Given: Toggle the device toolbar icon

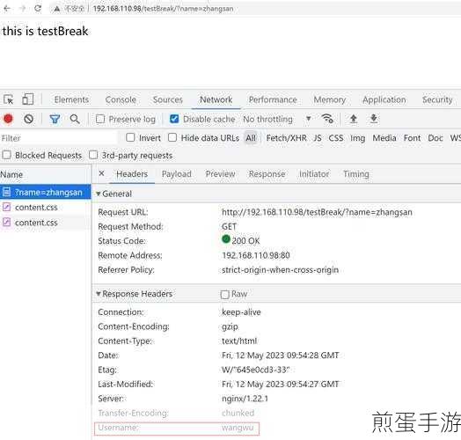Looking at the screenshot, I should 28,99.
